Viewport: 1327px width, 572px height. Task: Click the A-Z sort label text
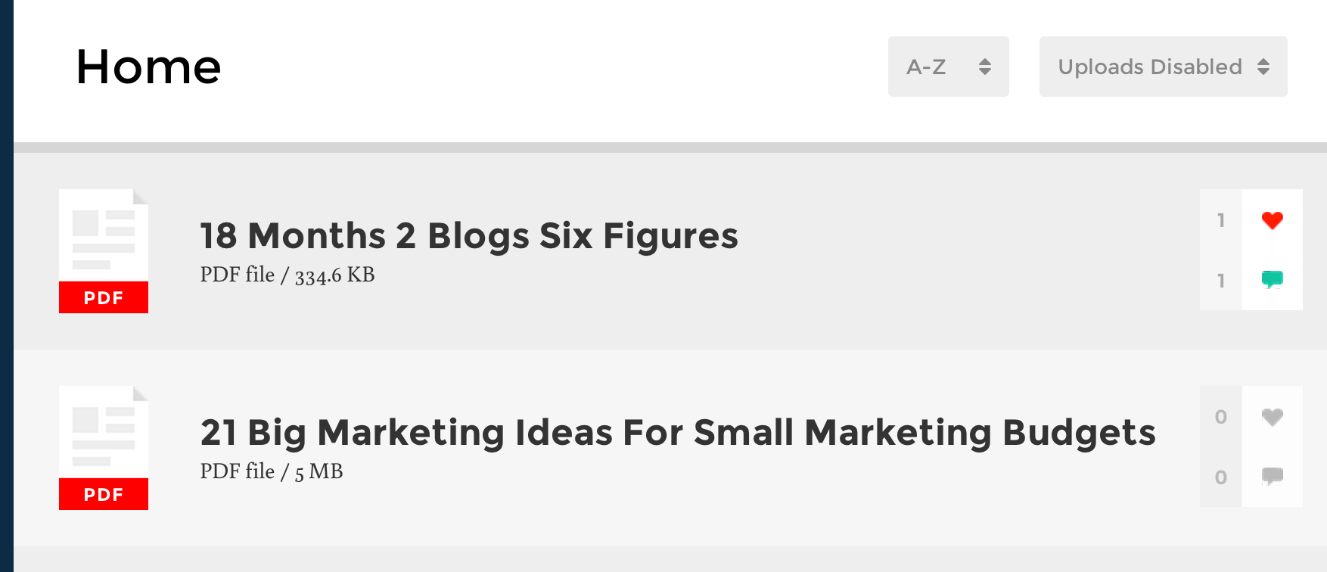pyautogui.click(x=926, y=67)
